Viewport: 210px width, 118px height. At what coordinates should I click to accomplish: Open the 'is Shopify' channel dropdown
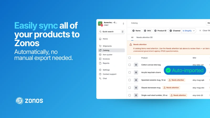coord(189,31)
